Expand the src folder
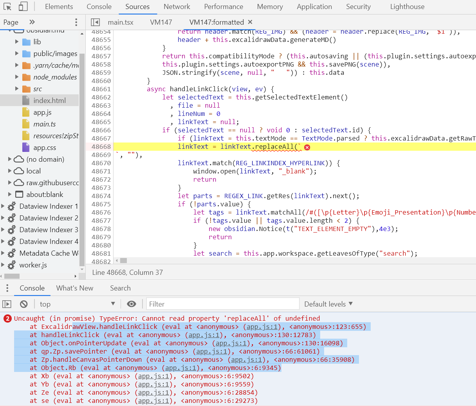This screenshot has height=406, width=476. click(x=16, y=88)
